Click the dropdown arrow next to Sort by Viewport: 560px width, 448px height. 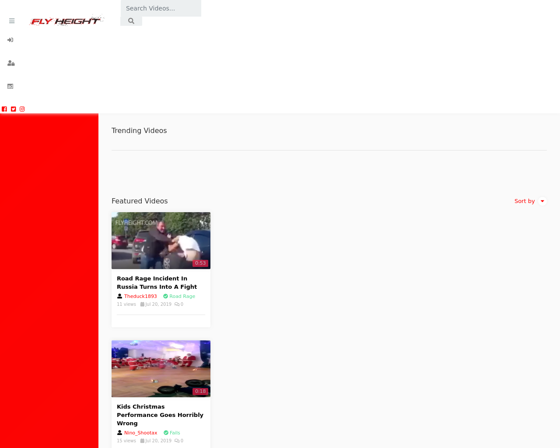542,200
